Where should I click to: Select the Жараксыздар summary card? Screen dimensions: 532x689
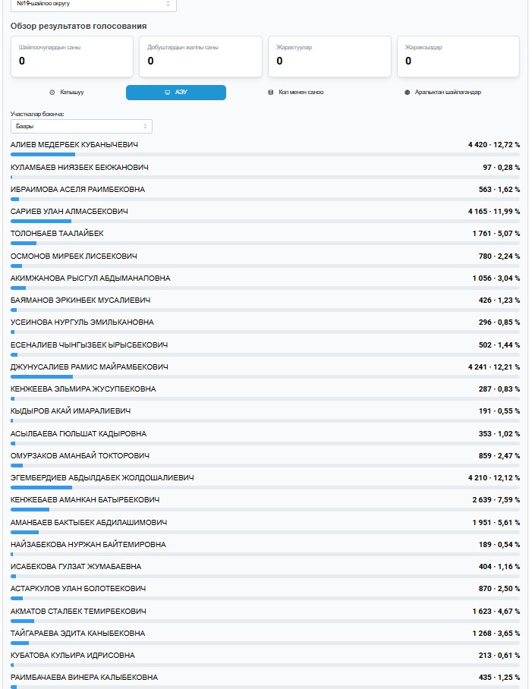(458, 55)
